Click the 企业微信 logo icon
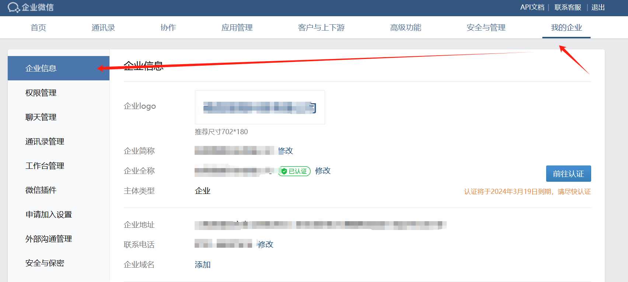628x282 pixels. [x=14, y=7]
